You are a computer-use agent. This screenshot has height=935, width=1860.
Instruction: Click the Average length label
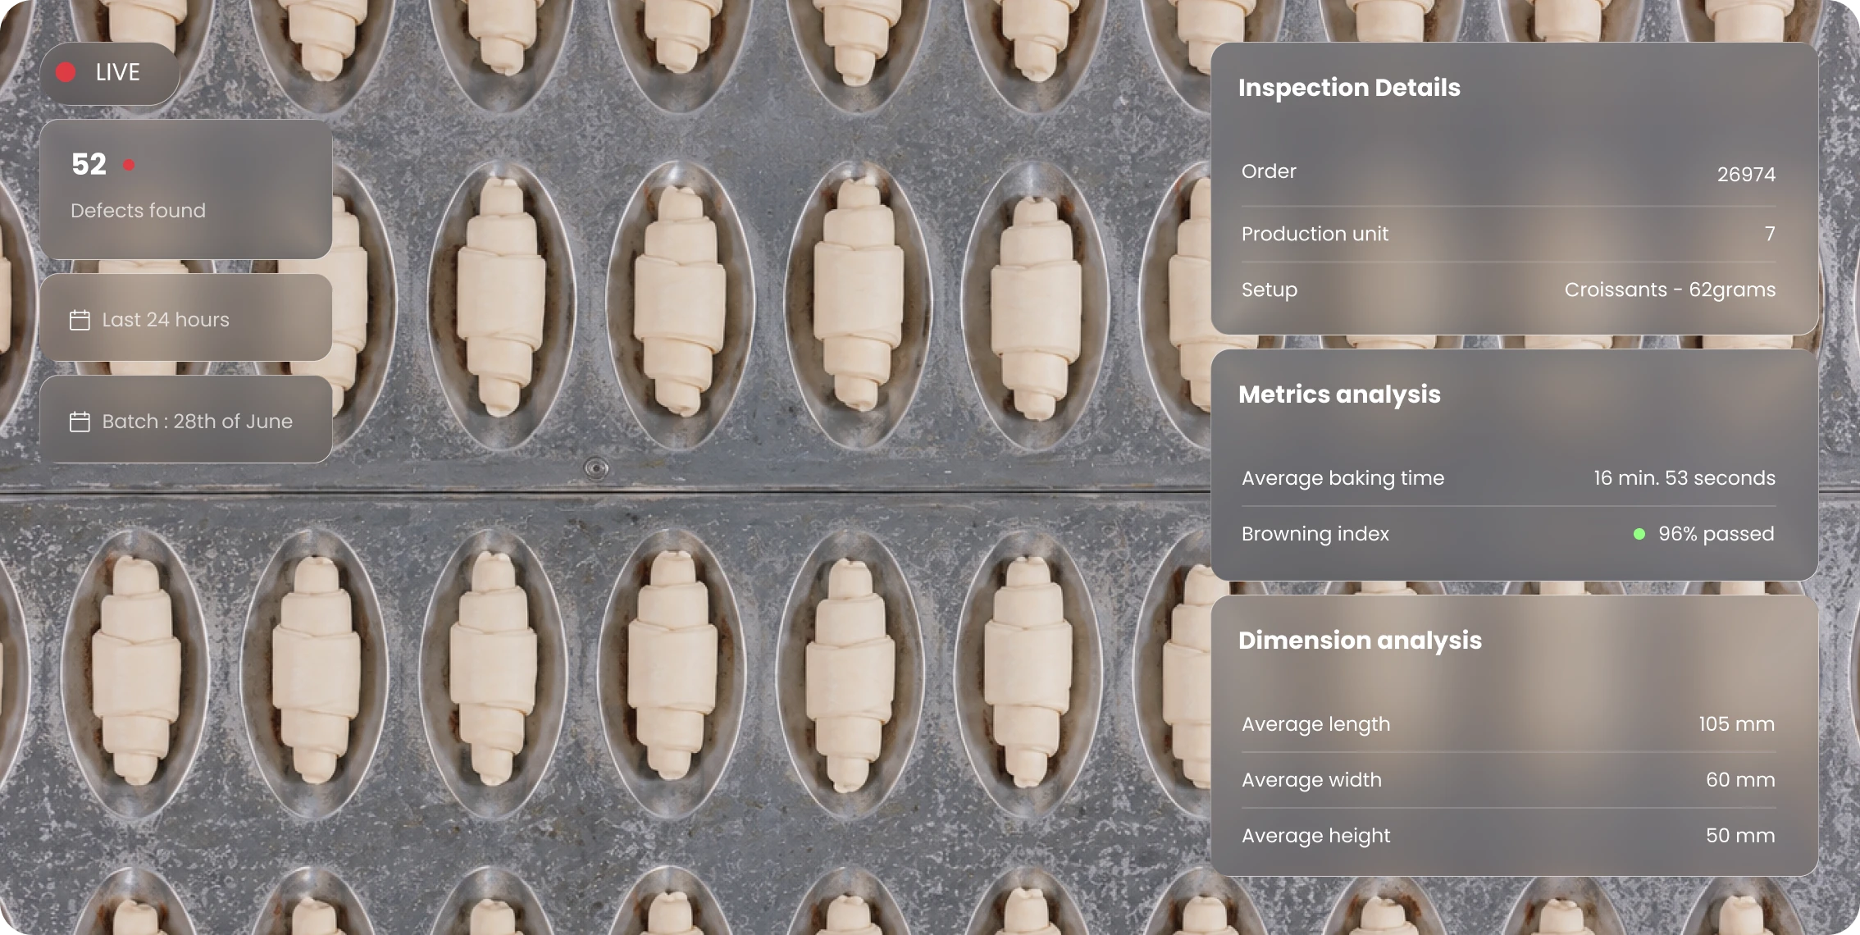coord(1315,724)
